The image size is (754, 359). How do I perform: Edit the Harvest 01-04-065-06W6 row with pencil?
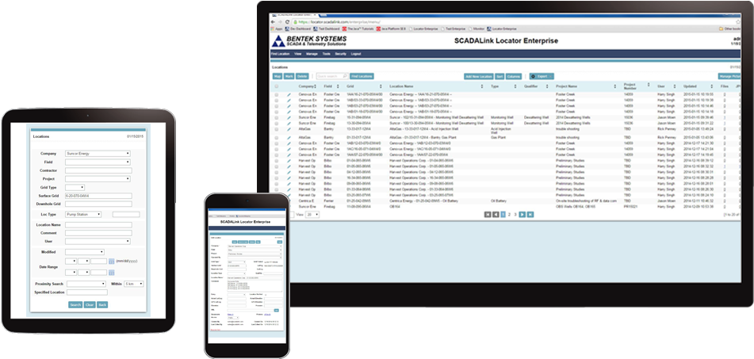click(289, 161)
